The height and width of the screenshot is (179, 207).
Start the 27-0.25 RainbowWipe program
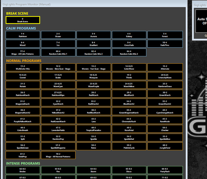tap(58, 94)
